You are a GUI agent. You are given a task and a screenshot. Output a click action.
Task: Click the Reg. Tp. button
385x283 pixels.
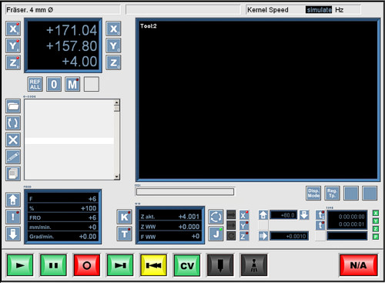tap(332, 194)
